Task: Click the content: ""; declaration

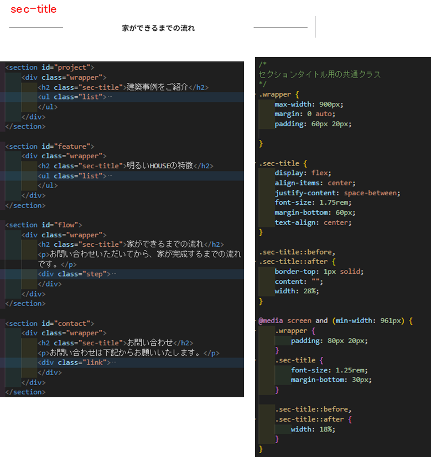Action: (299, 282)
